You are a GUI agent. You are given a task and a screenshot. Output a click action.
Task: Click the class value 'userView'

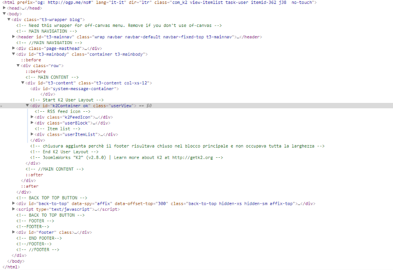[121, 106]
